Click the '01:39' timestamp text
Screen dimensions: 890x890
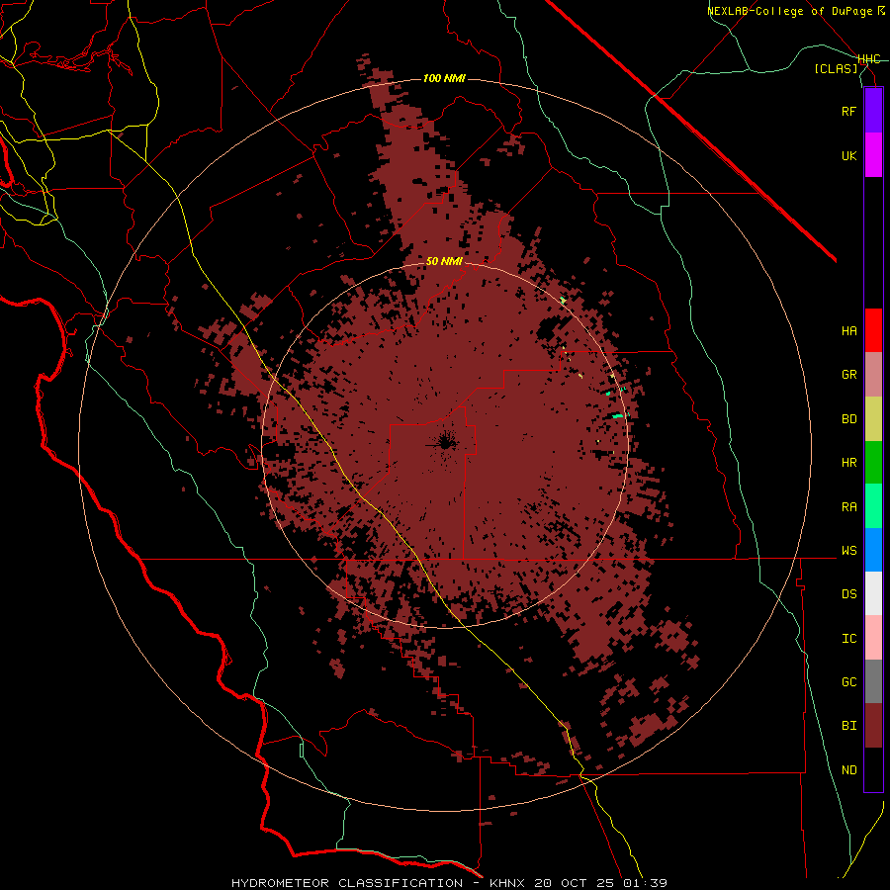coord(647,883)
